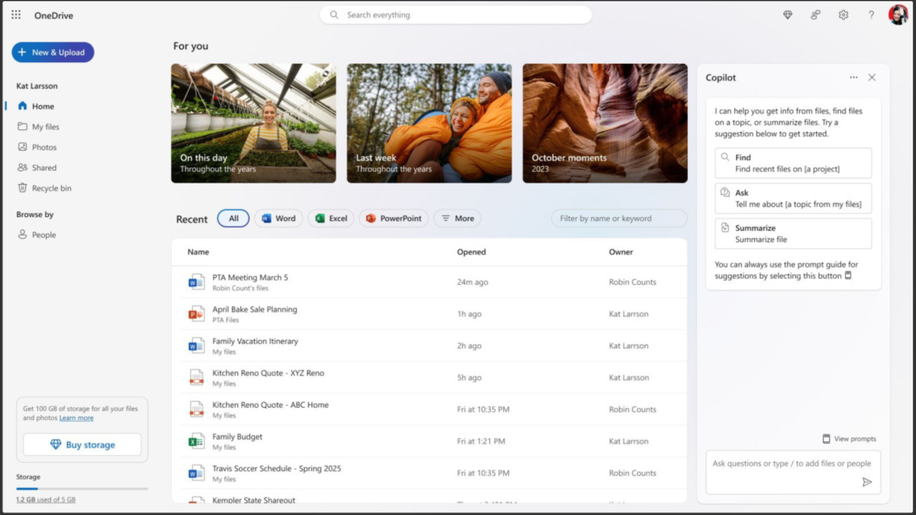The height and width of the screenshot is (515, 916).
Task: Open the Copilot ellipsis menu
Action: [854, 77]
